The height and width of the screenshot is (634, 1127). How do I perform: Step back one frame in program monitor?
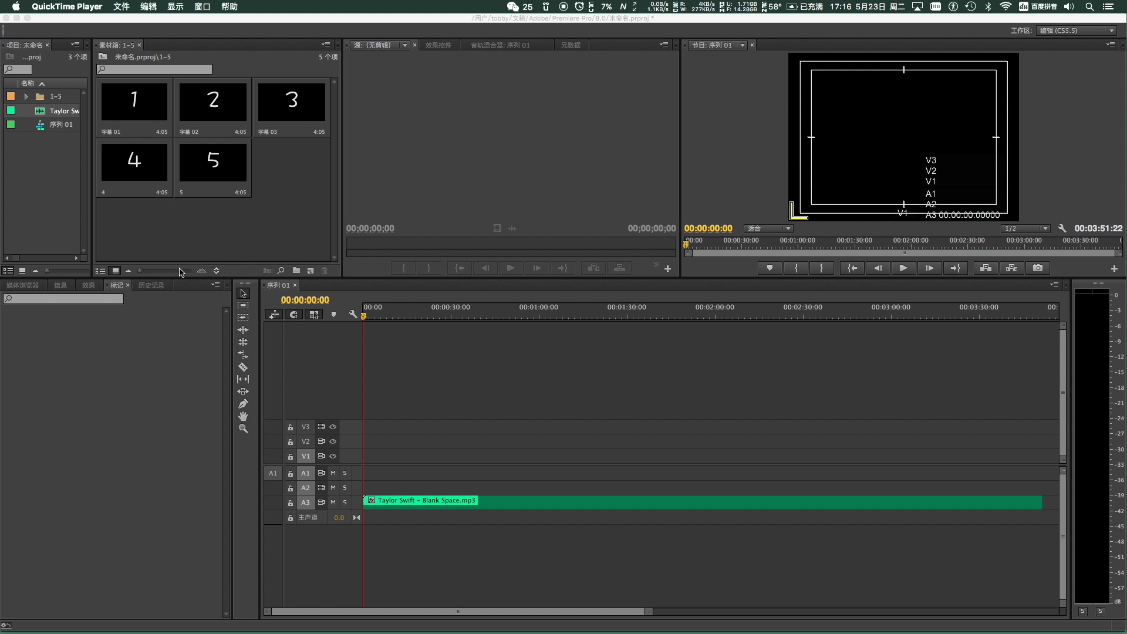point(878,268)
